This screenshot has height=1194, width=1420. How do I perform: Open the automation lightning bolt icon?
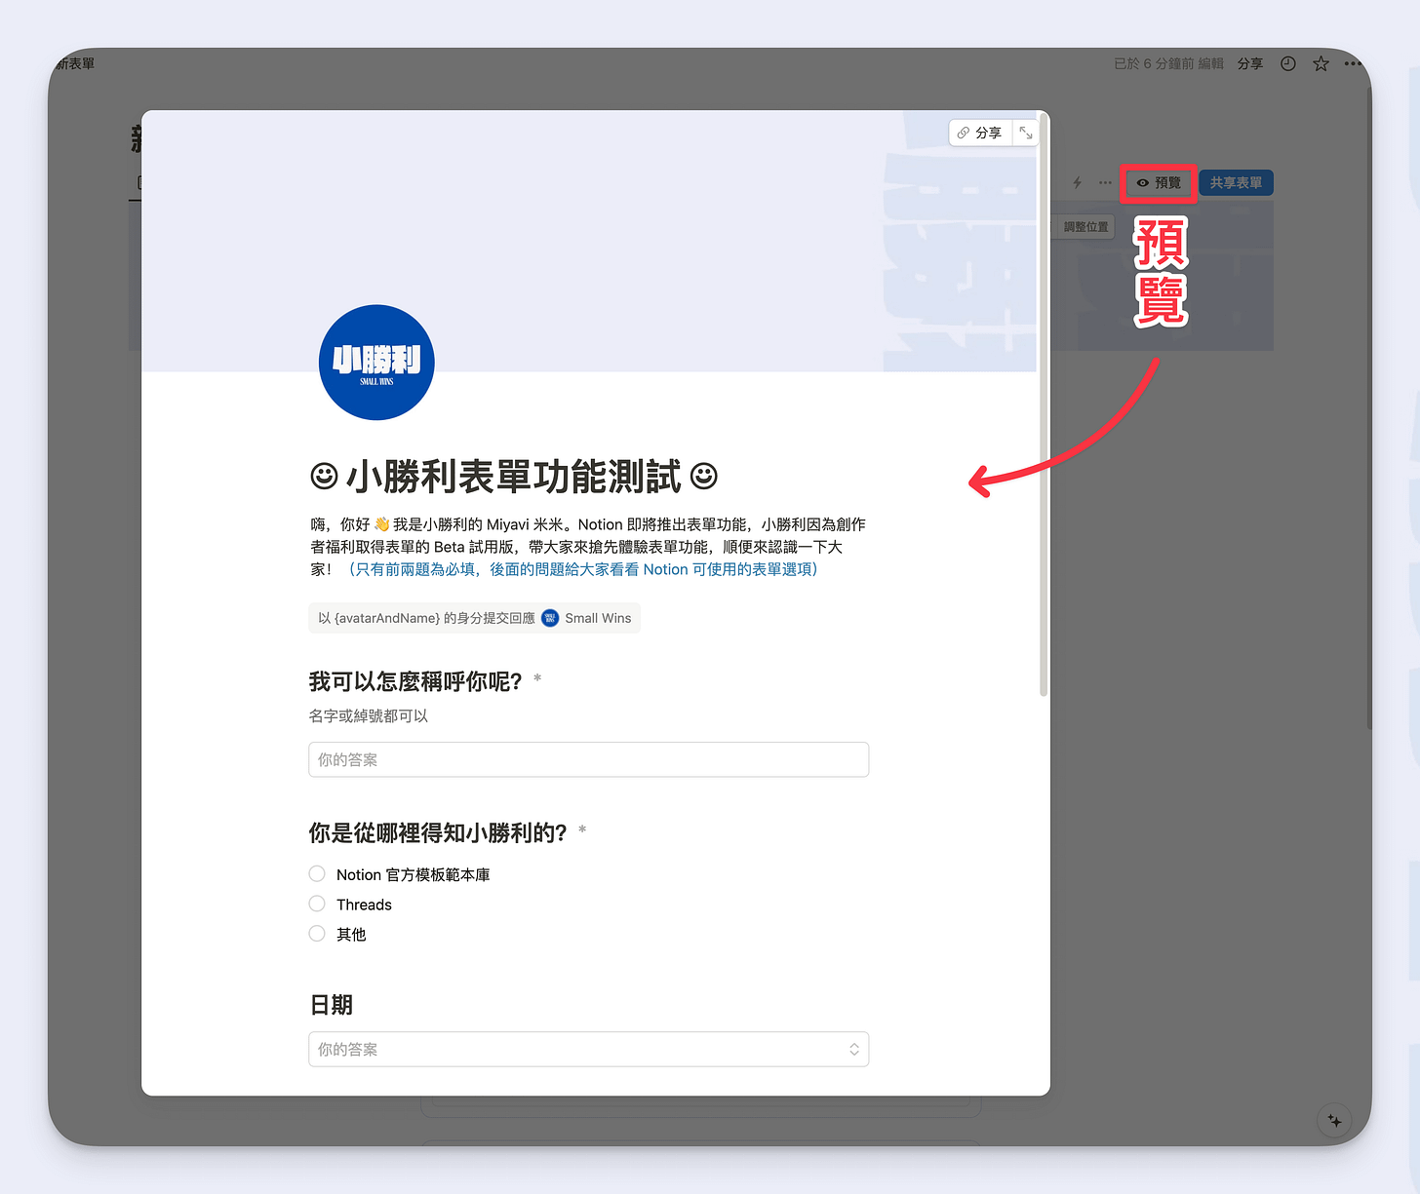coord(1078,182)
